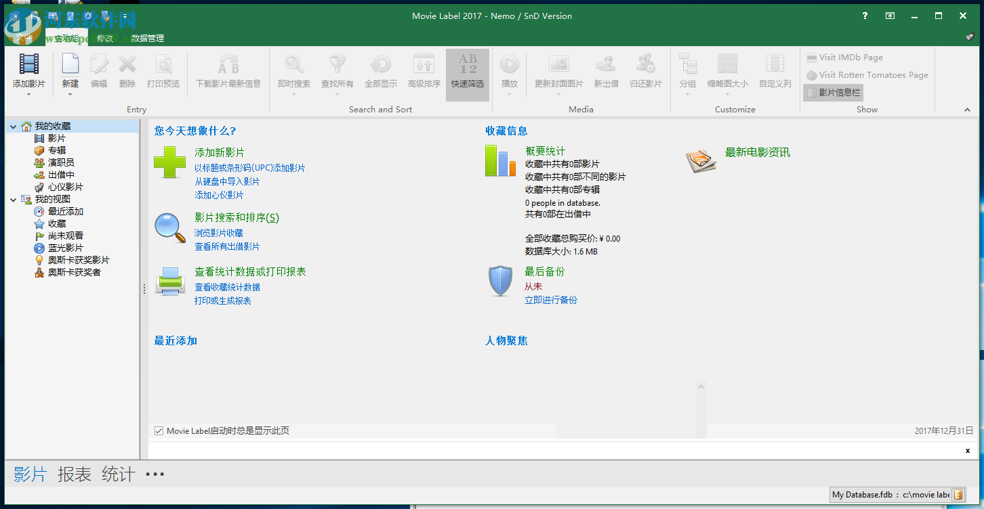Open the 更新封面图片 dropdown arrow
Screen dimensions: 984x509
pyautogui.click(x=559, y=94)
